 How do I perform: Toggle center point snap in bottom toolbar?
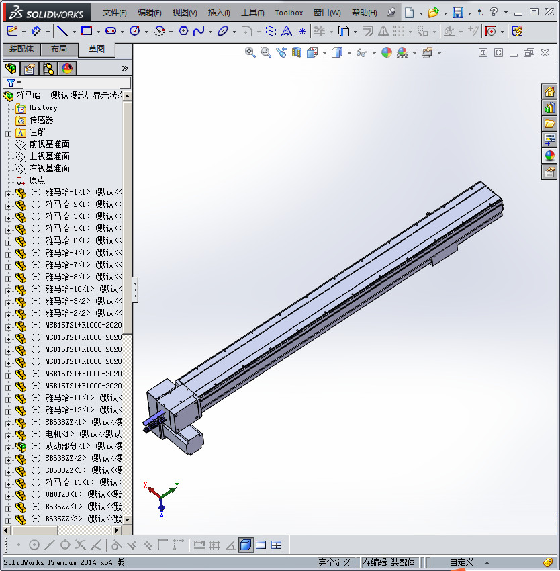(34, 545)
